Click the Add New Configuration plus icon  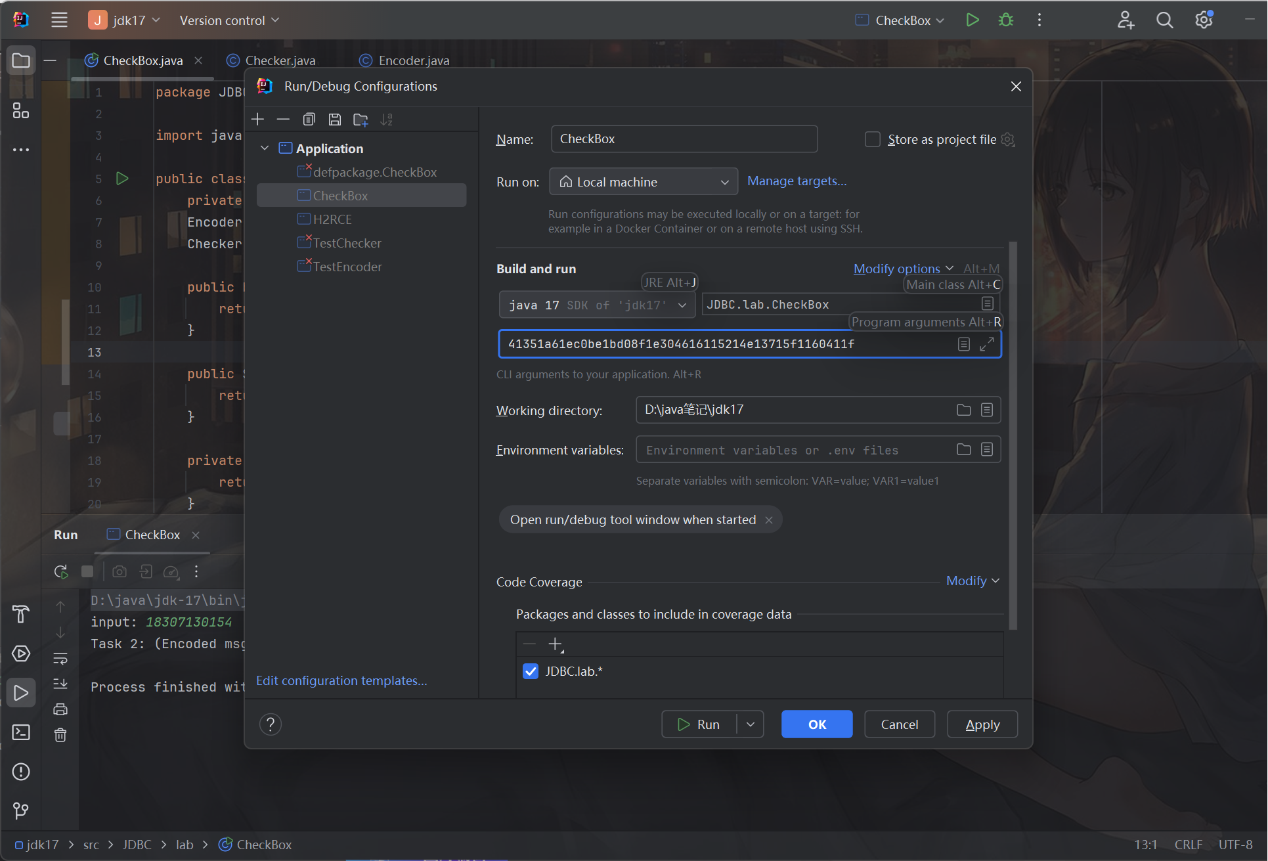[x=257, y=120]
